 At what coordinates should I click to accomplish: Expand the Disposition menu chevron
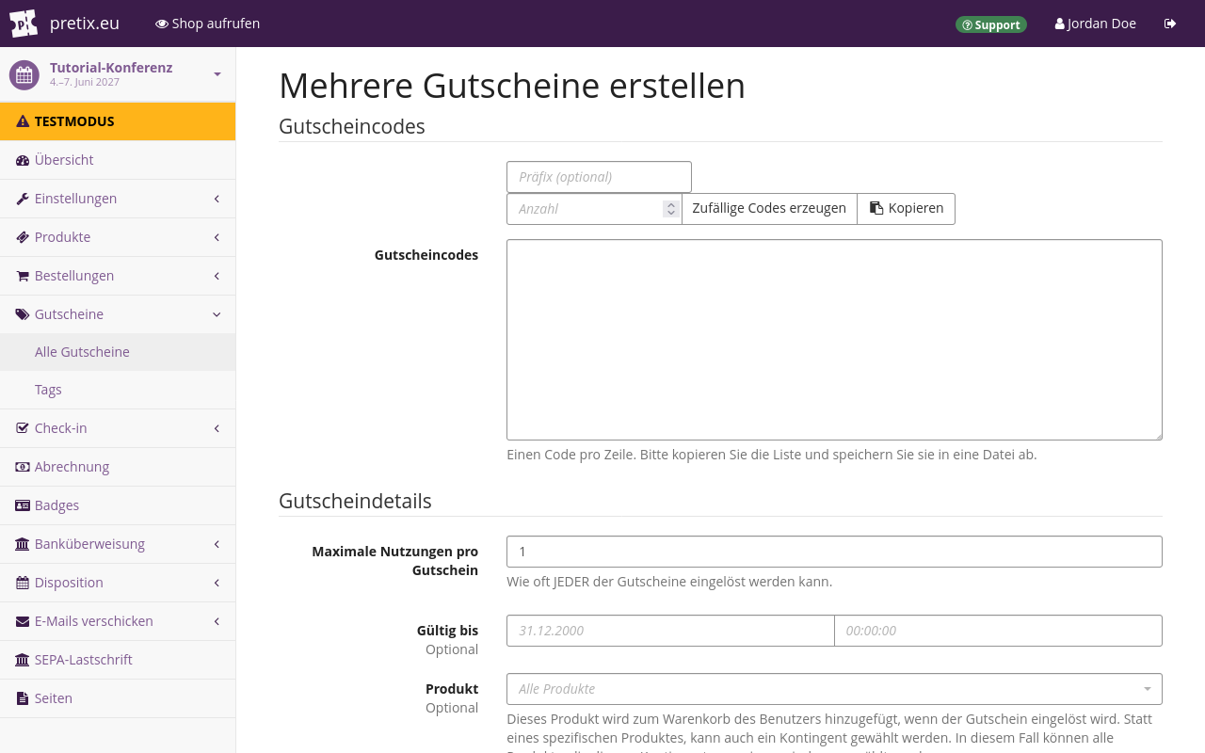pyautogui.click(x=217, y=583)
